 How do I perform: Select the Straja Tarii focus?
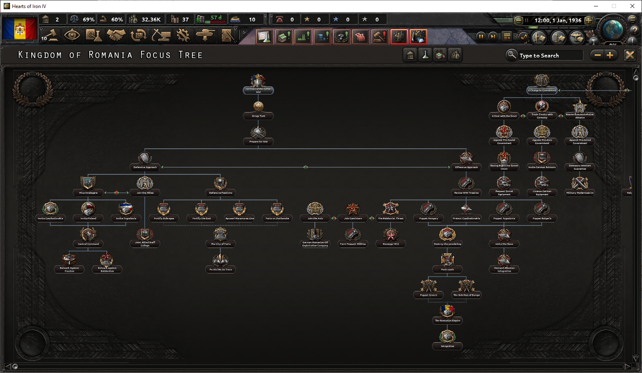coord(258,110)
